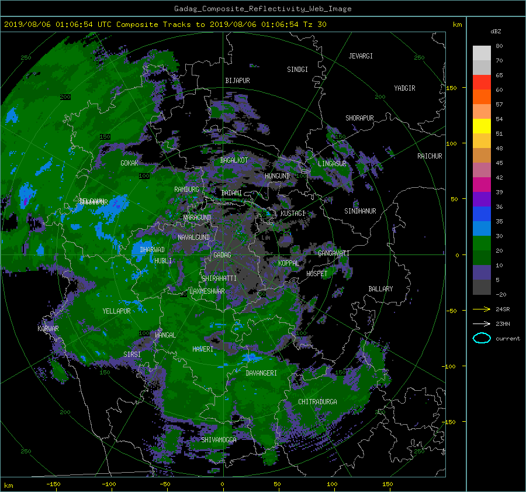
Task: Click the Gadag_Composite_Reflectivity_Web_Image title
Action: 262,9
